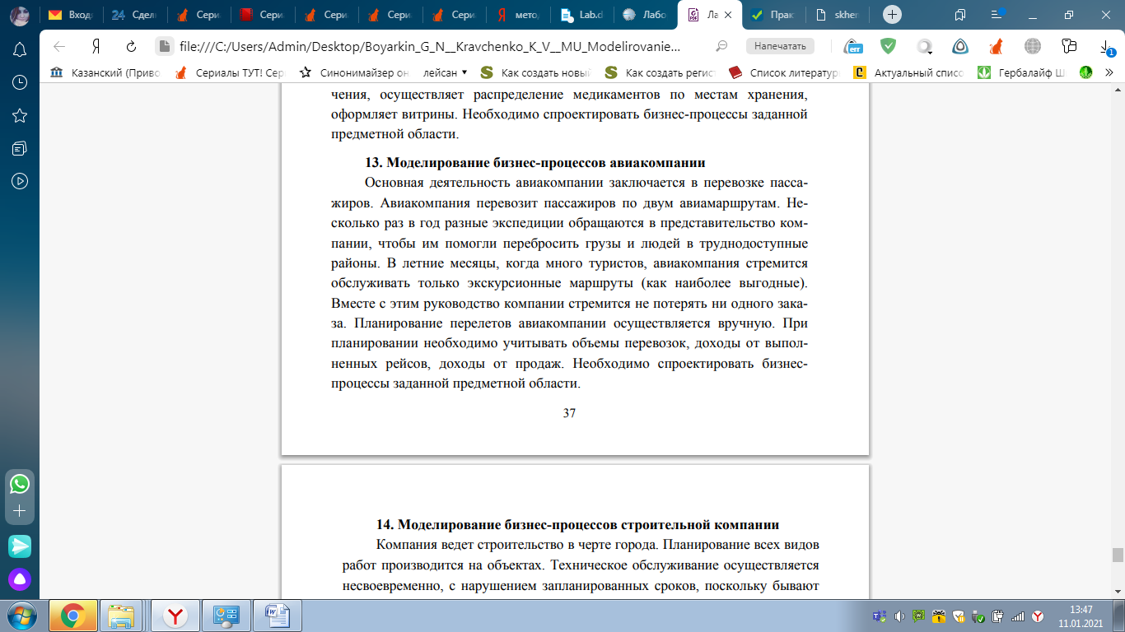Open the downloads arrow icon
The width and height of the screenshot is (1125, 632).
[x=1106, y=46]
